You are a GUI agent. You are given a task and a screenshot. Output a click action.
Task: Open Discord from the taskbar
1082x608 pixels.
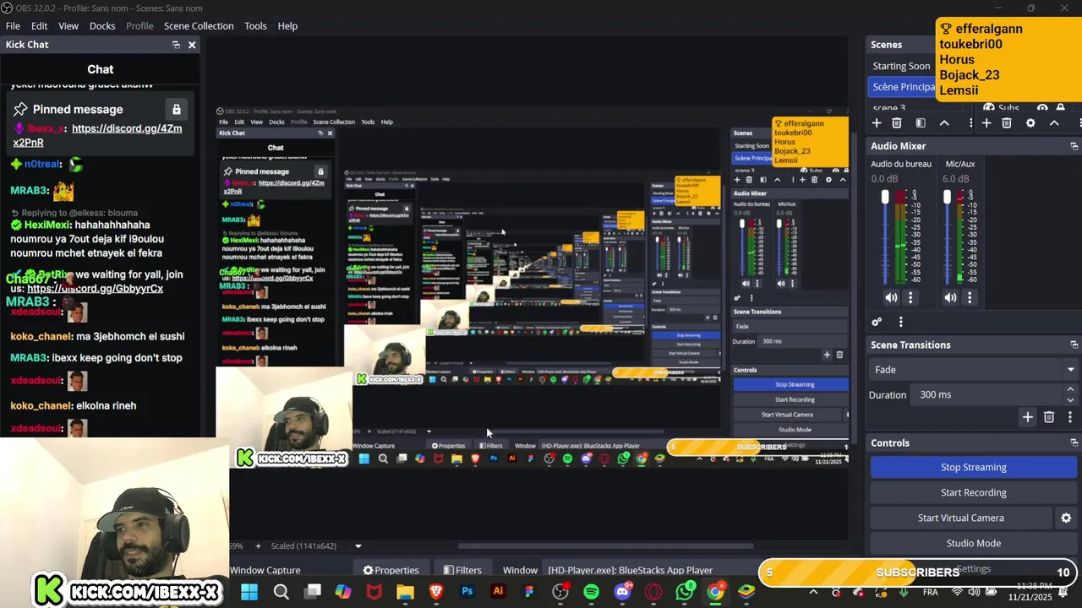[622, 591]
